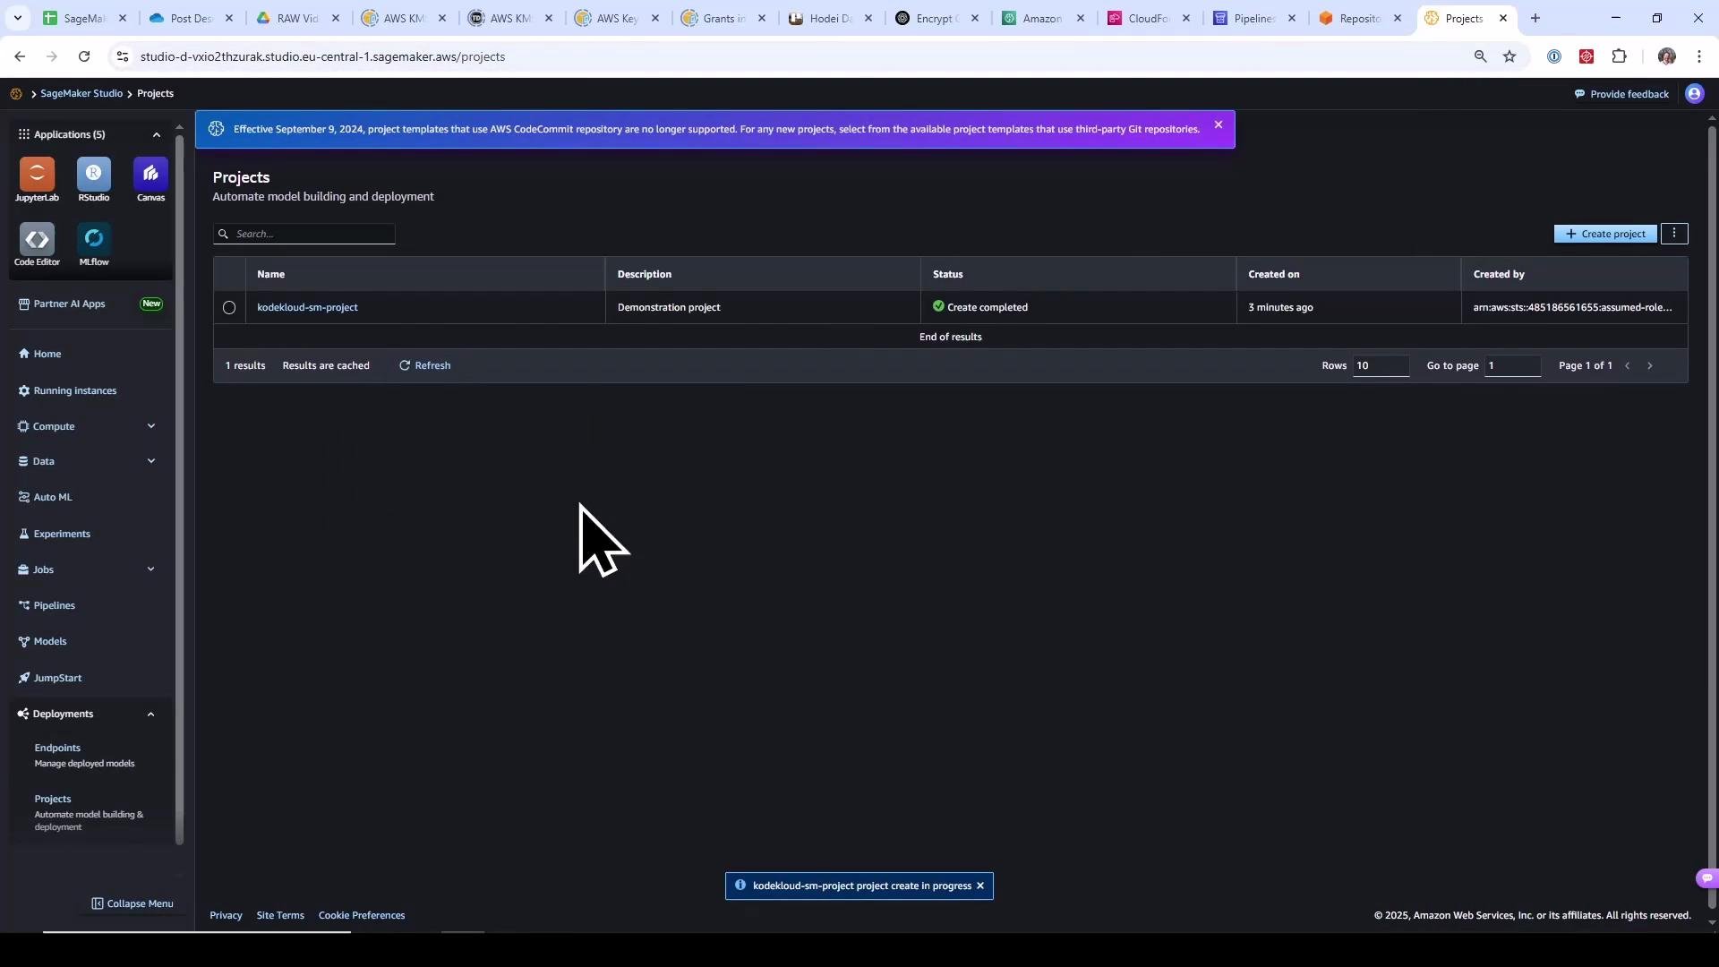Open Endpoints under Deployments
The image size is (1719, 967).
[x=57, y=748]
